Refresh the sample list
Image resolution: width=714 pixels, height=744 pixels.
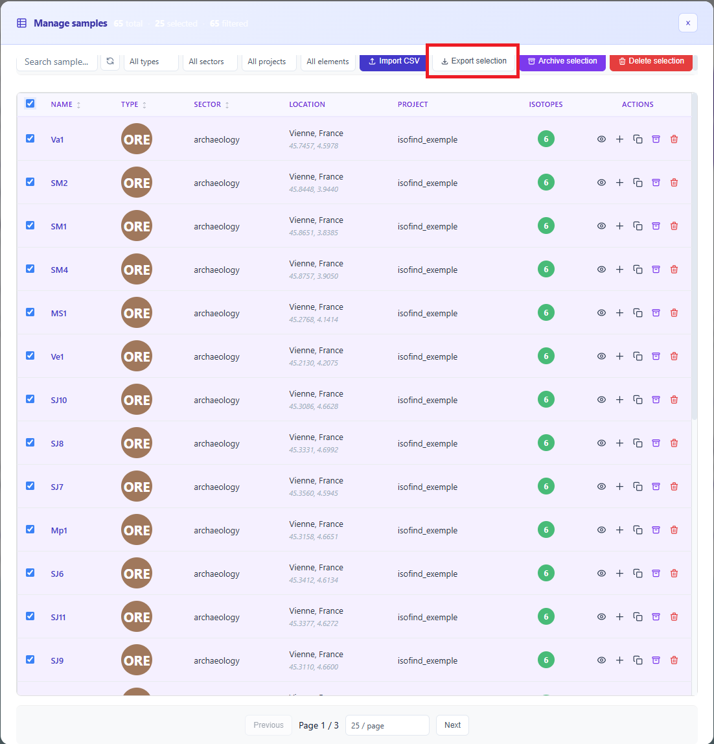(x=110, y=62)
